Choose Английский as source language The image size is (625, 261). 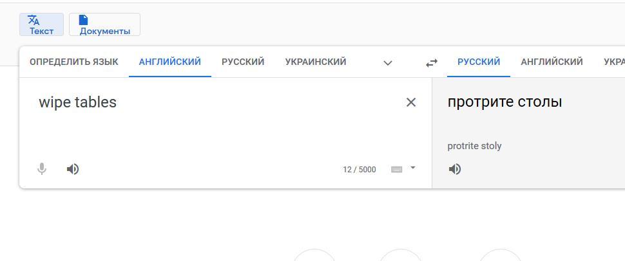pyautogui.click(x=170, y=62)
